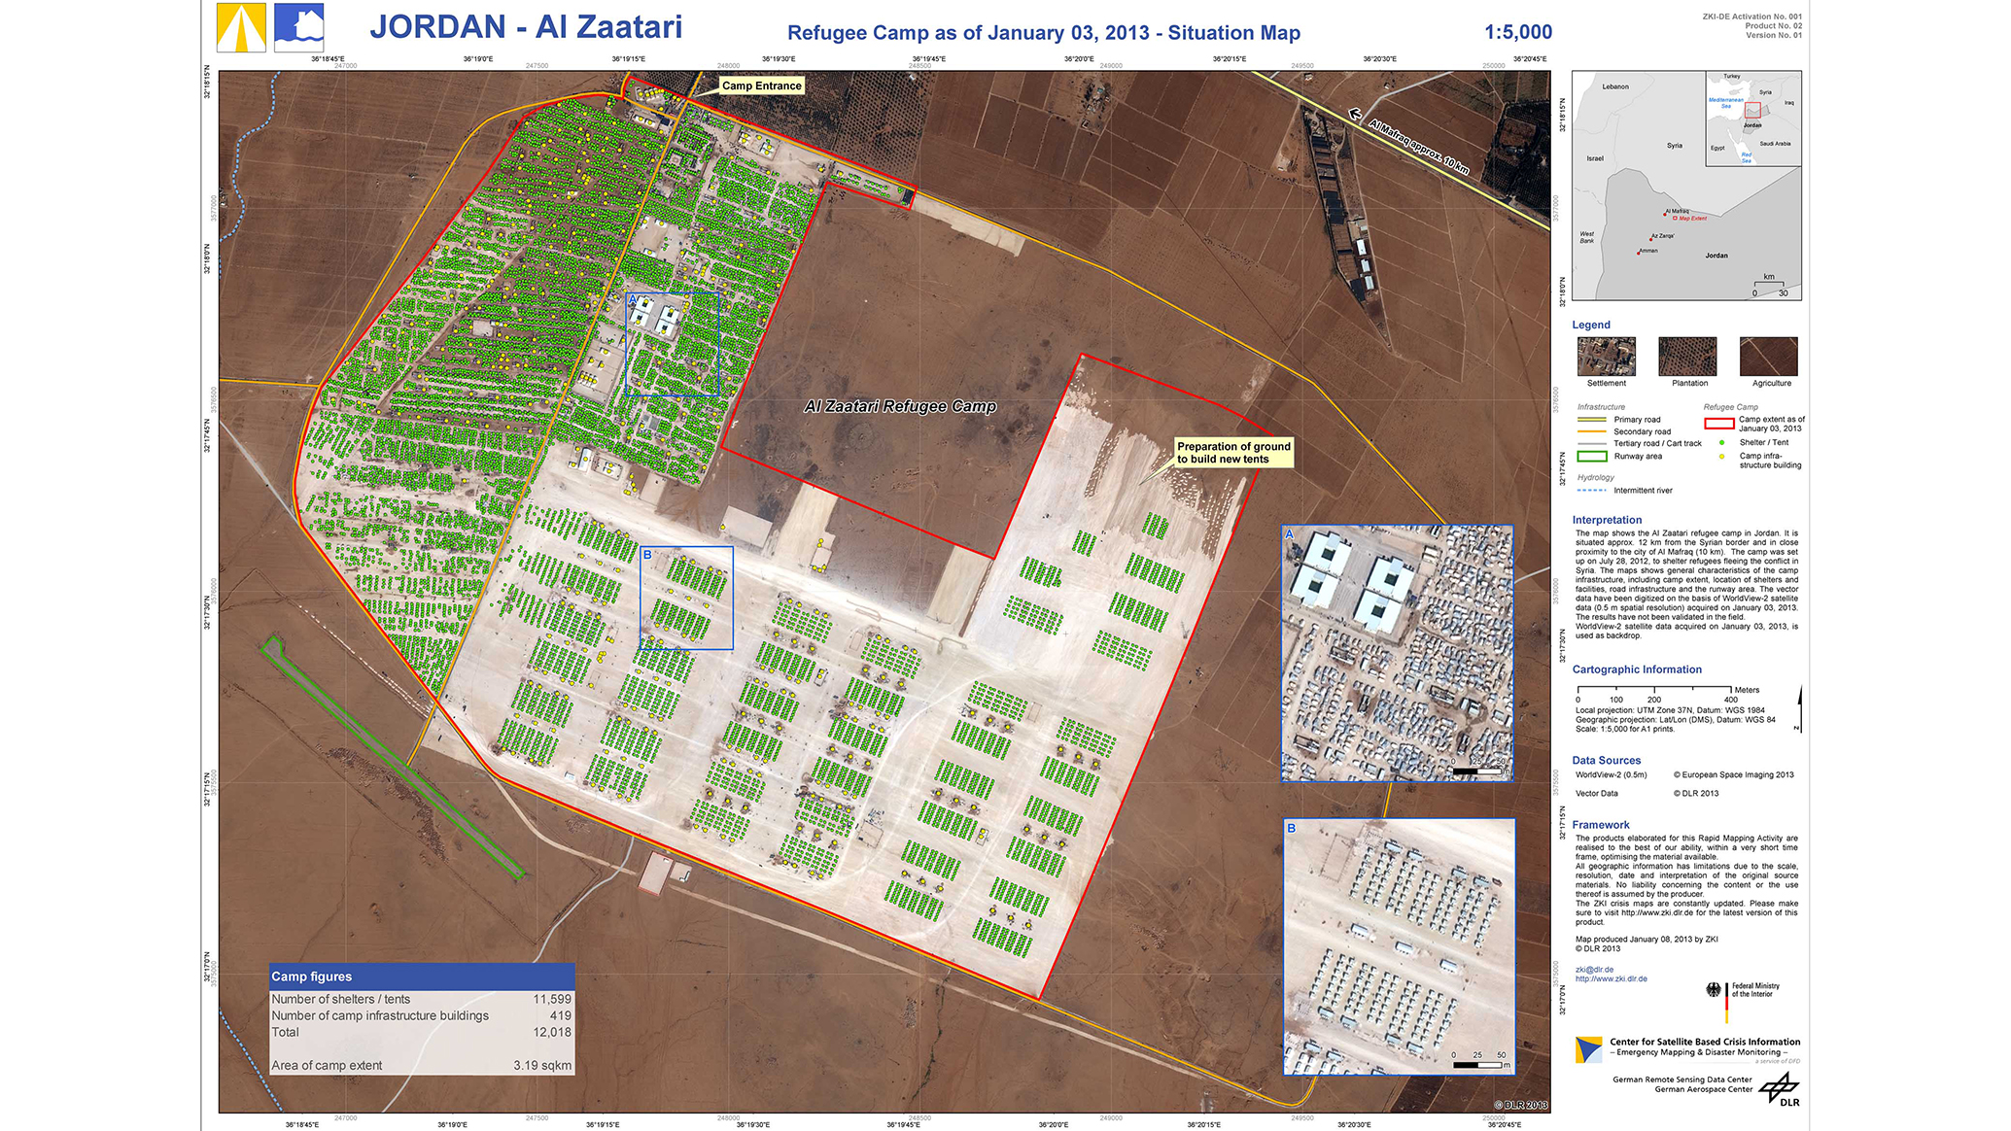Click the Camp Entrance label
The image size is (2011, 1131).
tap(761, 86)
